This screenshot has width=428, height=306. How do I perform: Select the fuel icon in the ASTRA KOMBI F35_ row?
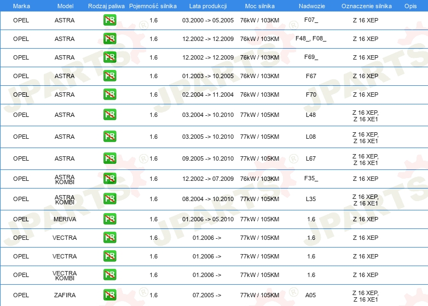point(109,179)
